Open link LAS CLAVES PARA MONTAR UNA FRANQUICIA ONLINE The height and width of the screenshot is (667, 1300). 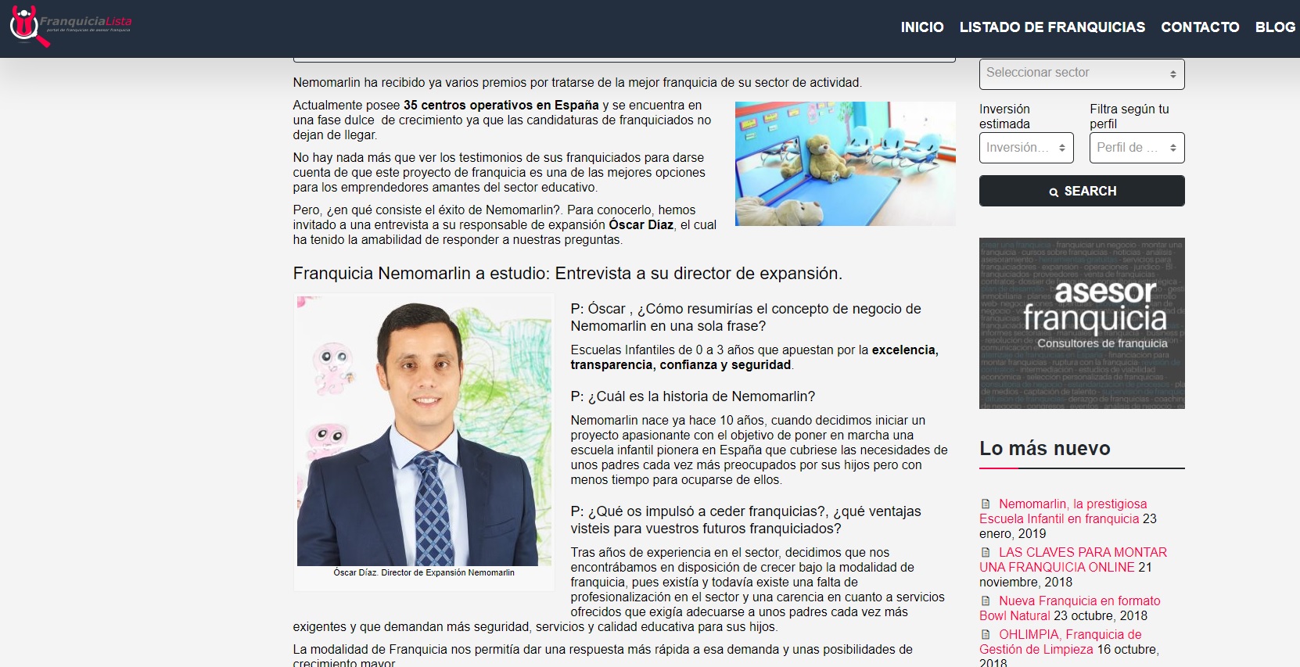tap(1073, 560)
